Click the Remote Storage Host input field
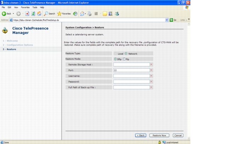This screenshot has height=144, width=231. click(x=132, y=64)
